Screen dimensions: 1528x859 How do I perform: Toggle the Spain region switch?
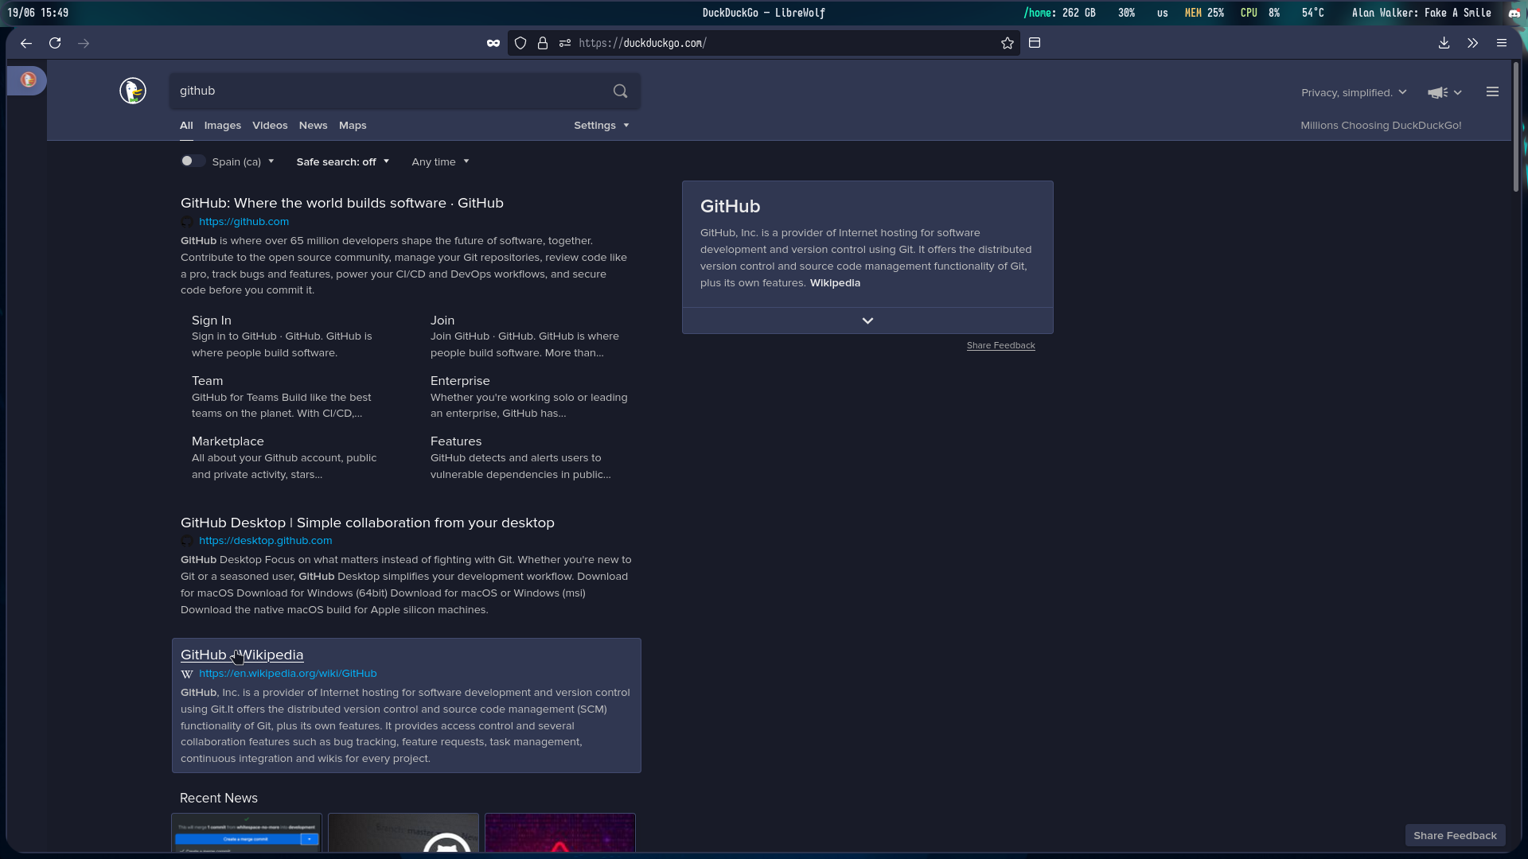(192, 161)
